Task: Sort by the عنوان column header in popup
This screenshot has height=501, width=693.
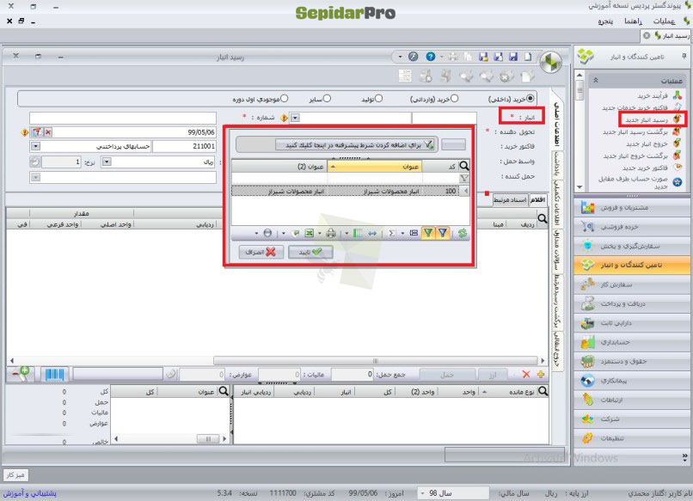Action: (374, 166)
